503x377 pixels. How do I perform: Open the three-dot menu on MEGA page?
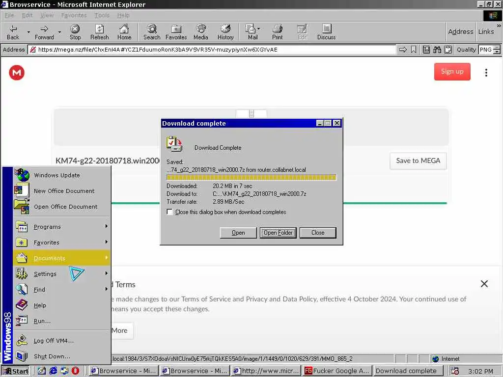486,73
